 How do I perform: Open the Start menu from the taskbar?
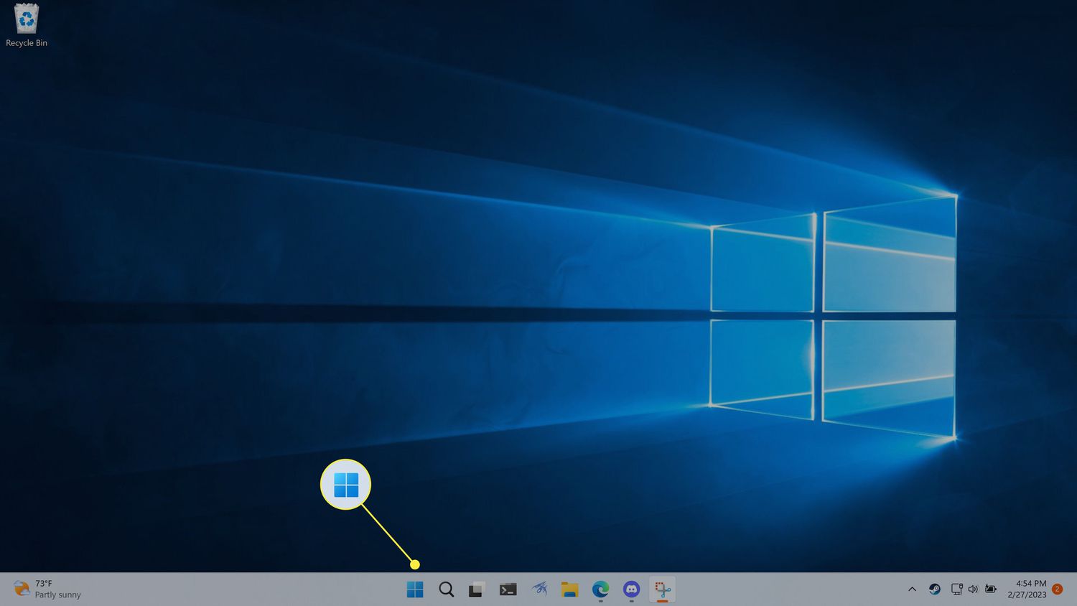coord(415,589)
